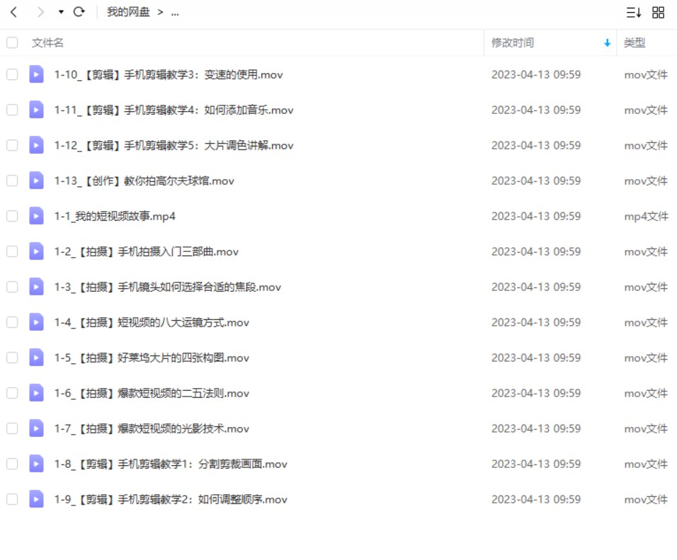
Task: Check the box for 1-3 手机镜头焦段.mov
Action: tap(12, 287)
